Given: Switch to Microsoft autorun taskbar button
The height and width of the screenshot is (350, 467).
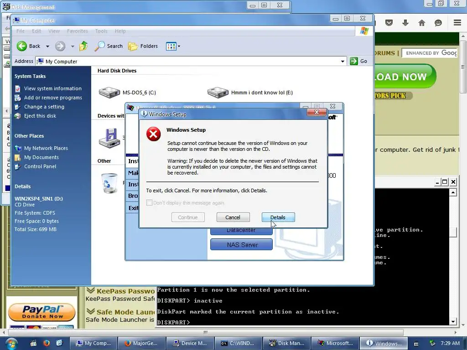Looking at the screenshot, I should click(334, 343).
